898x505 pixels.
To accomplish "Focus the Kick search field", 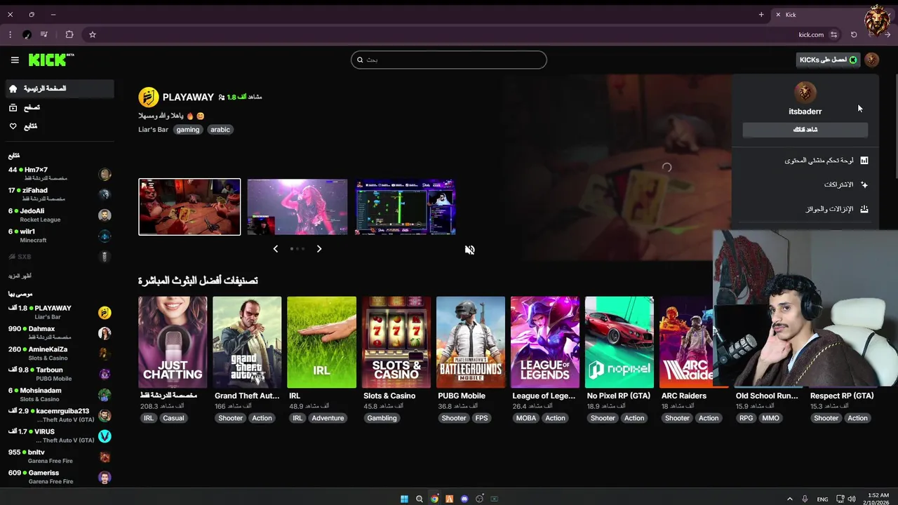I will click(x=449, y=60).
